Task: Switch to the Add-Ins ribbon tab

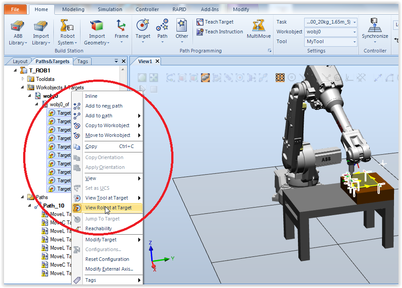Action: (210, 9)
